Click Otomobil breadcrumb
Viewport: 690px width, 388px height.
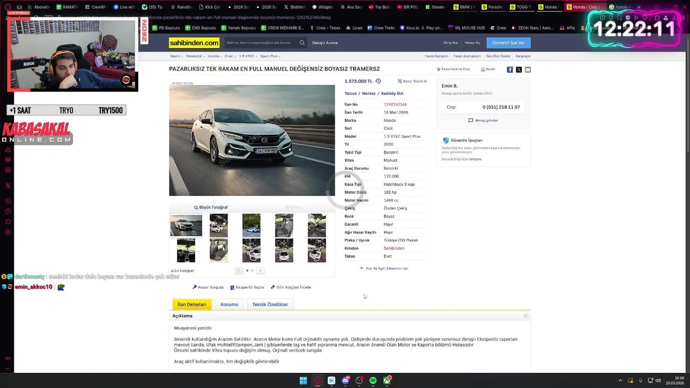pyautogui.click(x=194, y=56)
